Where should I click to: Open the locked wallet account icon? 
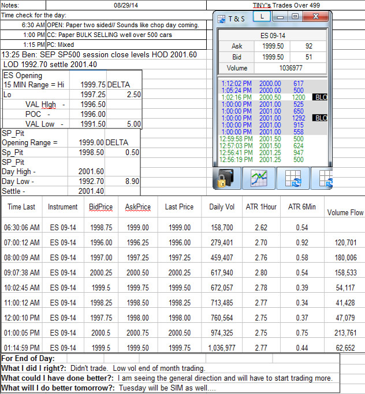coord(226,178)
